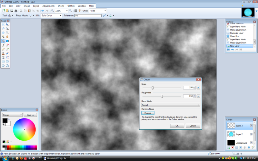Select the Magic Wand tool
Screen dimensions: 258x161
3,37
